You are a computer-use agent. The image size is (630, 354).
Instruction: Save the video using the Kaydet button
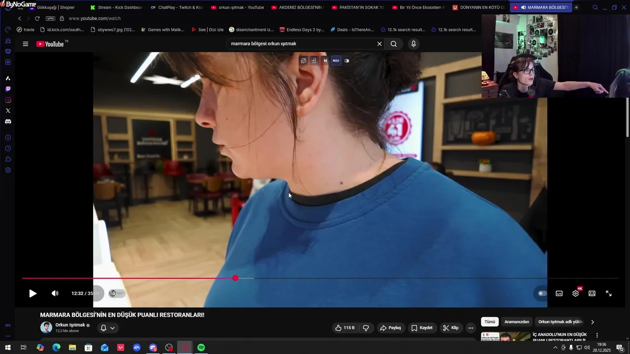pyautogui.click(x=422, y=328)
